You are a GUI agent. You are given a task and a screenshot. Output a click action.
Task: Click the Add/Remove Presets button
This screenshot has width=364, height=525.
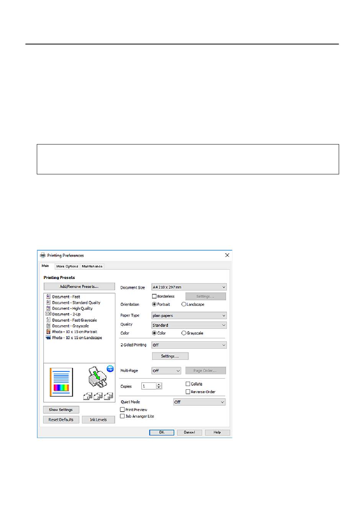(x=79, y=287)
